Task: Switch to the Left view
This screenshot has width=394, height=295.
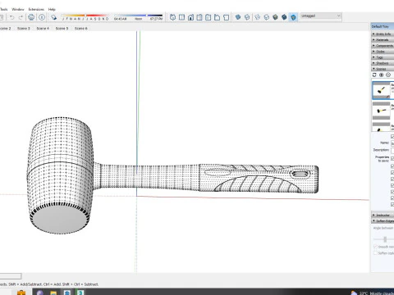Action: click(217, 17)
